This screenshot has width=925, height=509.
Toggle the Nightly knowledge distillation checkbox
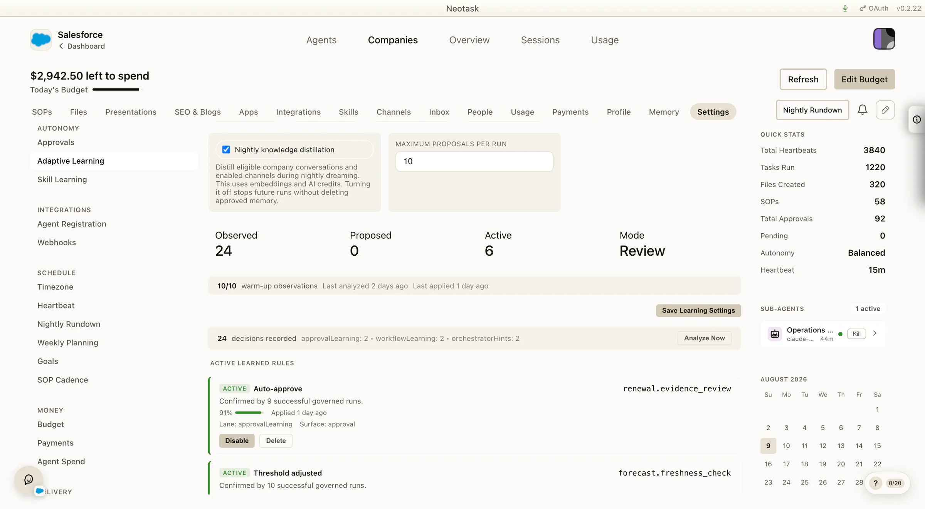pyautogui.click(x=226, y=150)
